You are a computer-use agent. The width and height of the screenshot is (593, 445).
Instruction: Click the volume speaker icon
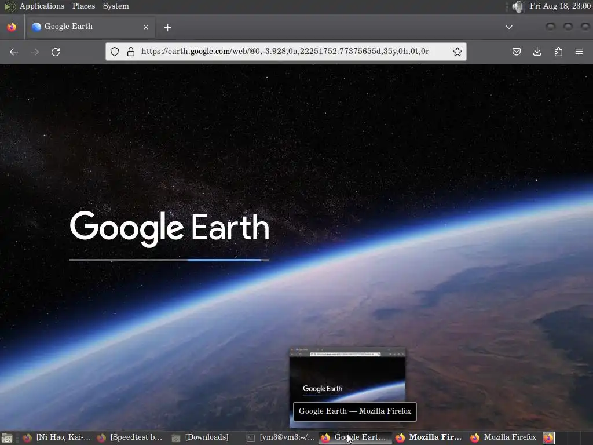coord(517,6)
